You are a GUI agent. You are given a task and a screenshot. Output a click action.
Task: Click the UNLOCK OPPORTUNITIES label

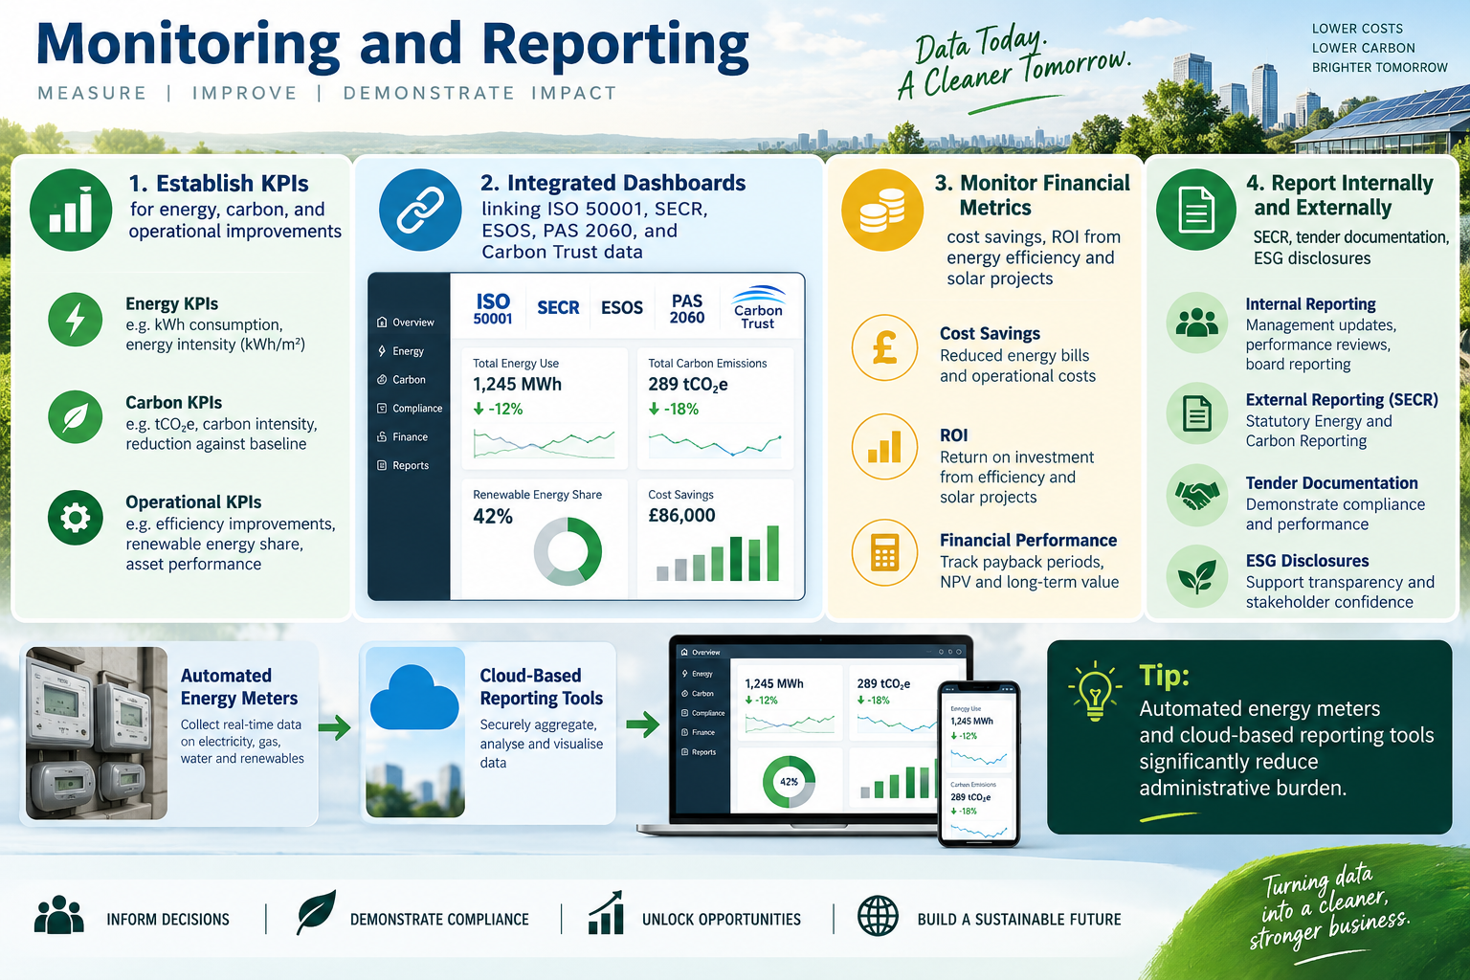pyautogui.click(x=722, y=920)
